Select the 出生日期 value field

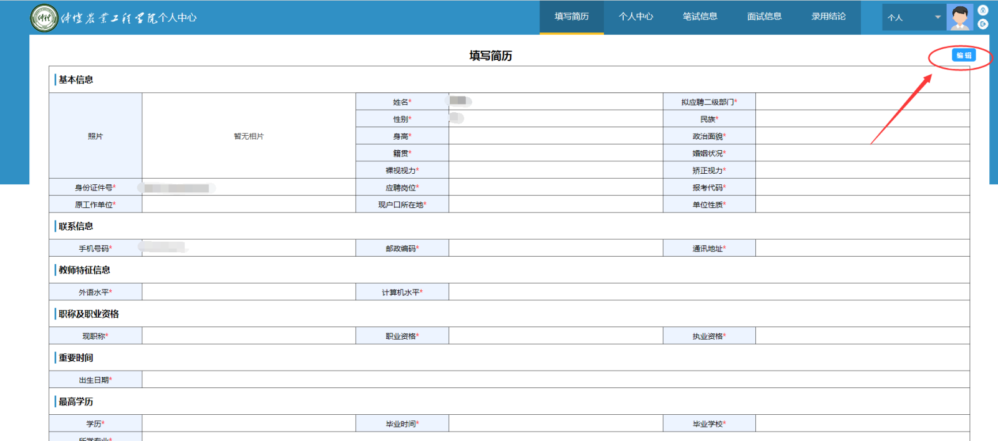pos(555,380)
